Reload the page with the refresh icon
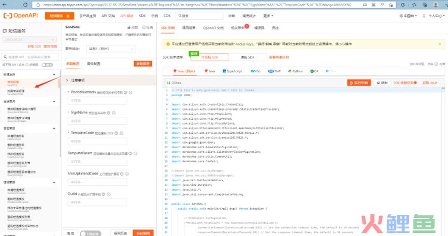 (25, 5)
